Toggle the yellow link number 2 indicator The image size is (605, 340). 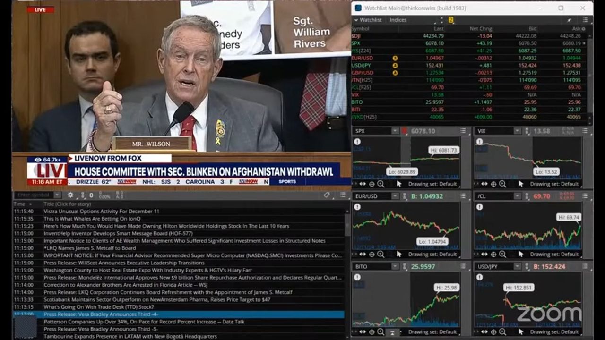[451, 20]
